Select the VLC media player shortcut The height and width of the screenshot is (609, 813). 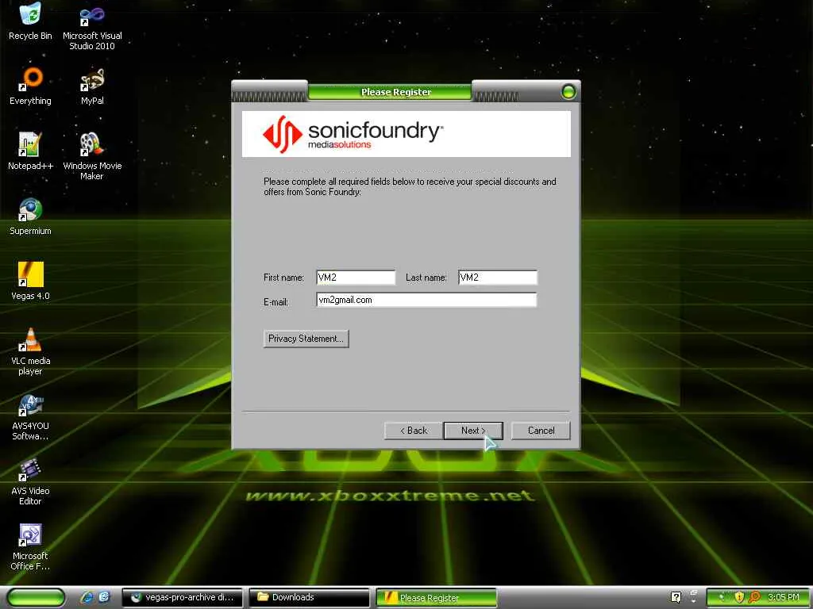coord(30,351)
